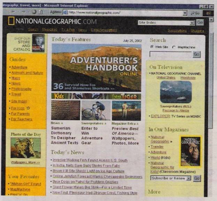Click News in the top navigation

(83, 30)
